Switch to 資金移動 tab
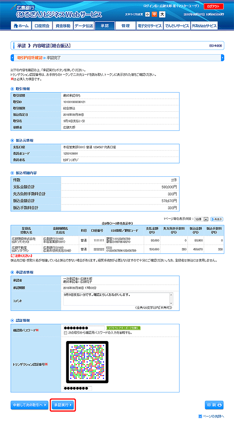 pyautogui.click(x=63, y=26)
